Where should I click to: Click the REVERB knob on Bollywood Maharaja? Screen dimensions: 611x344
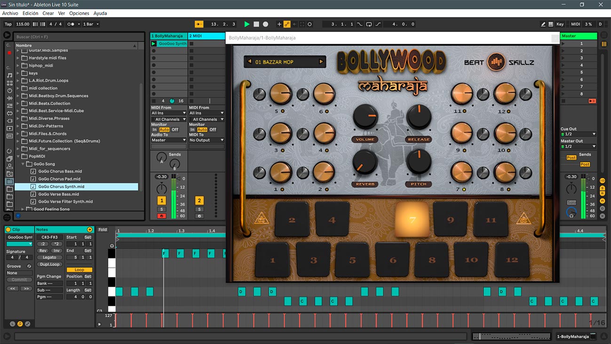(365, 161)
